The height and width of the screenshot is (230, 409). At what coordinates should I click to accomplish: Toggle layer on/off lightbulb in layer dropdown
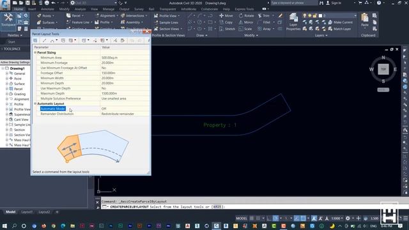click(304, 15)
